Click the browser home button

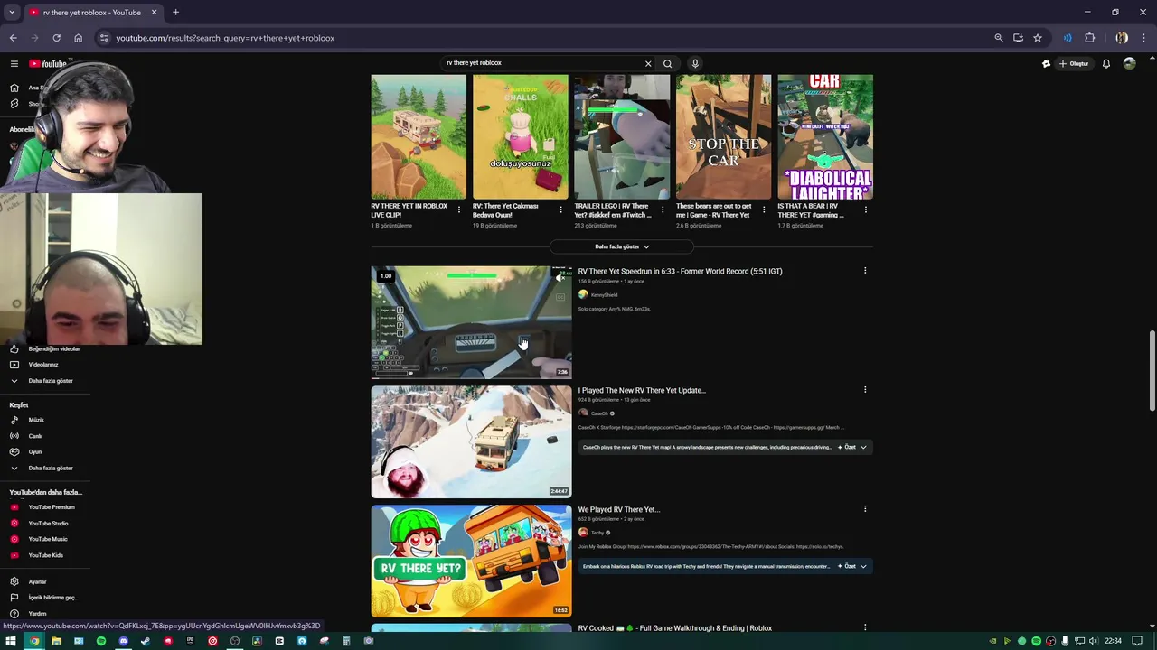(78, 38)
